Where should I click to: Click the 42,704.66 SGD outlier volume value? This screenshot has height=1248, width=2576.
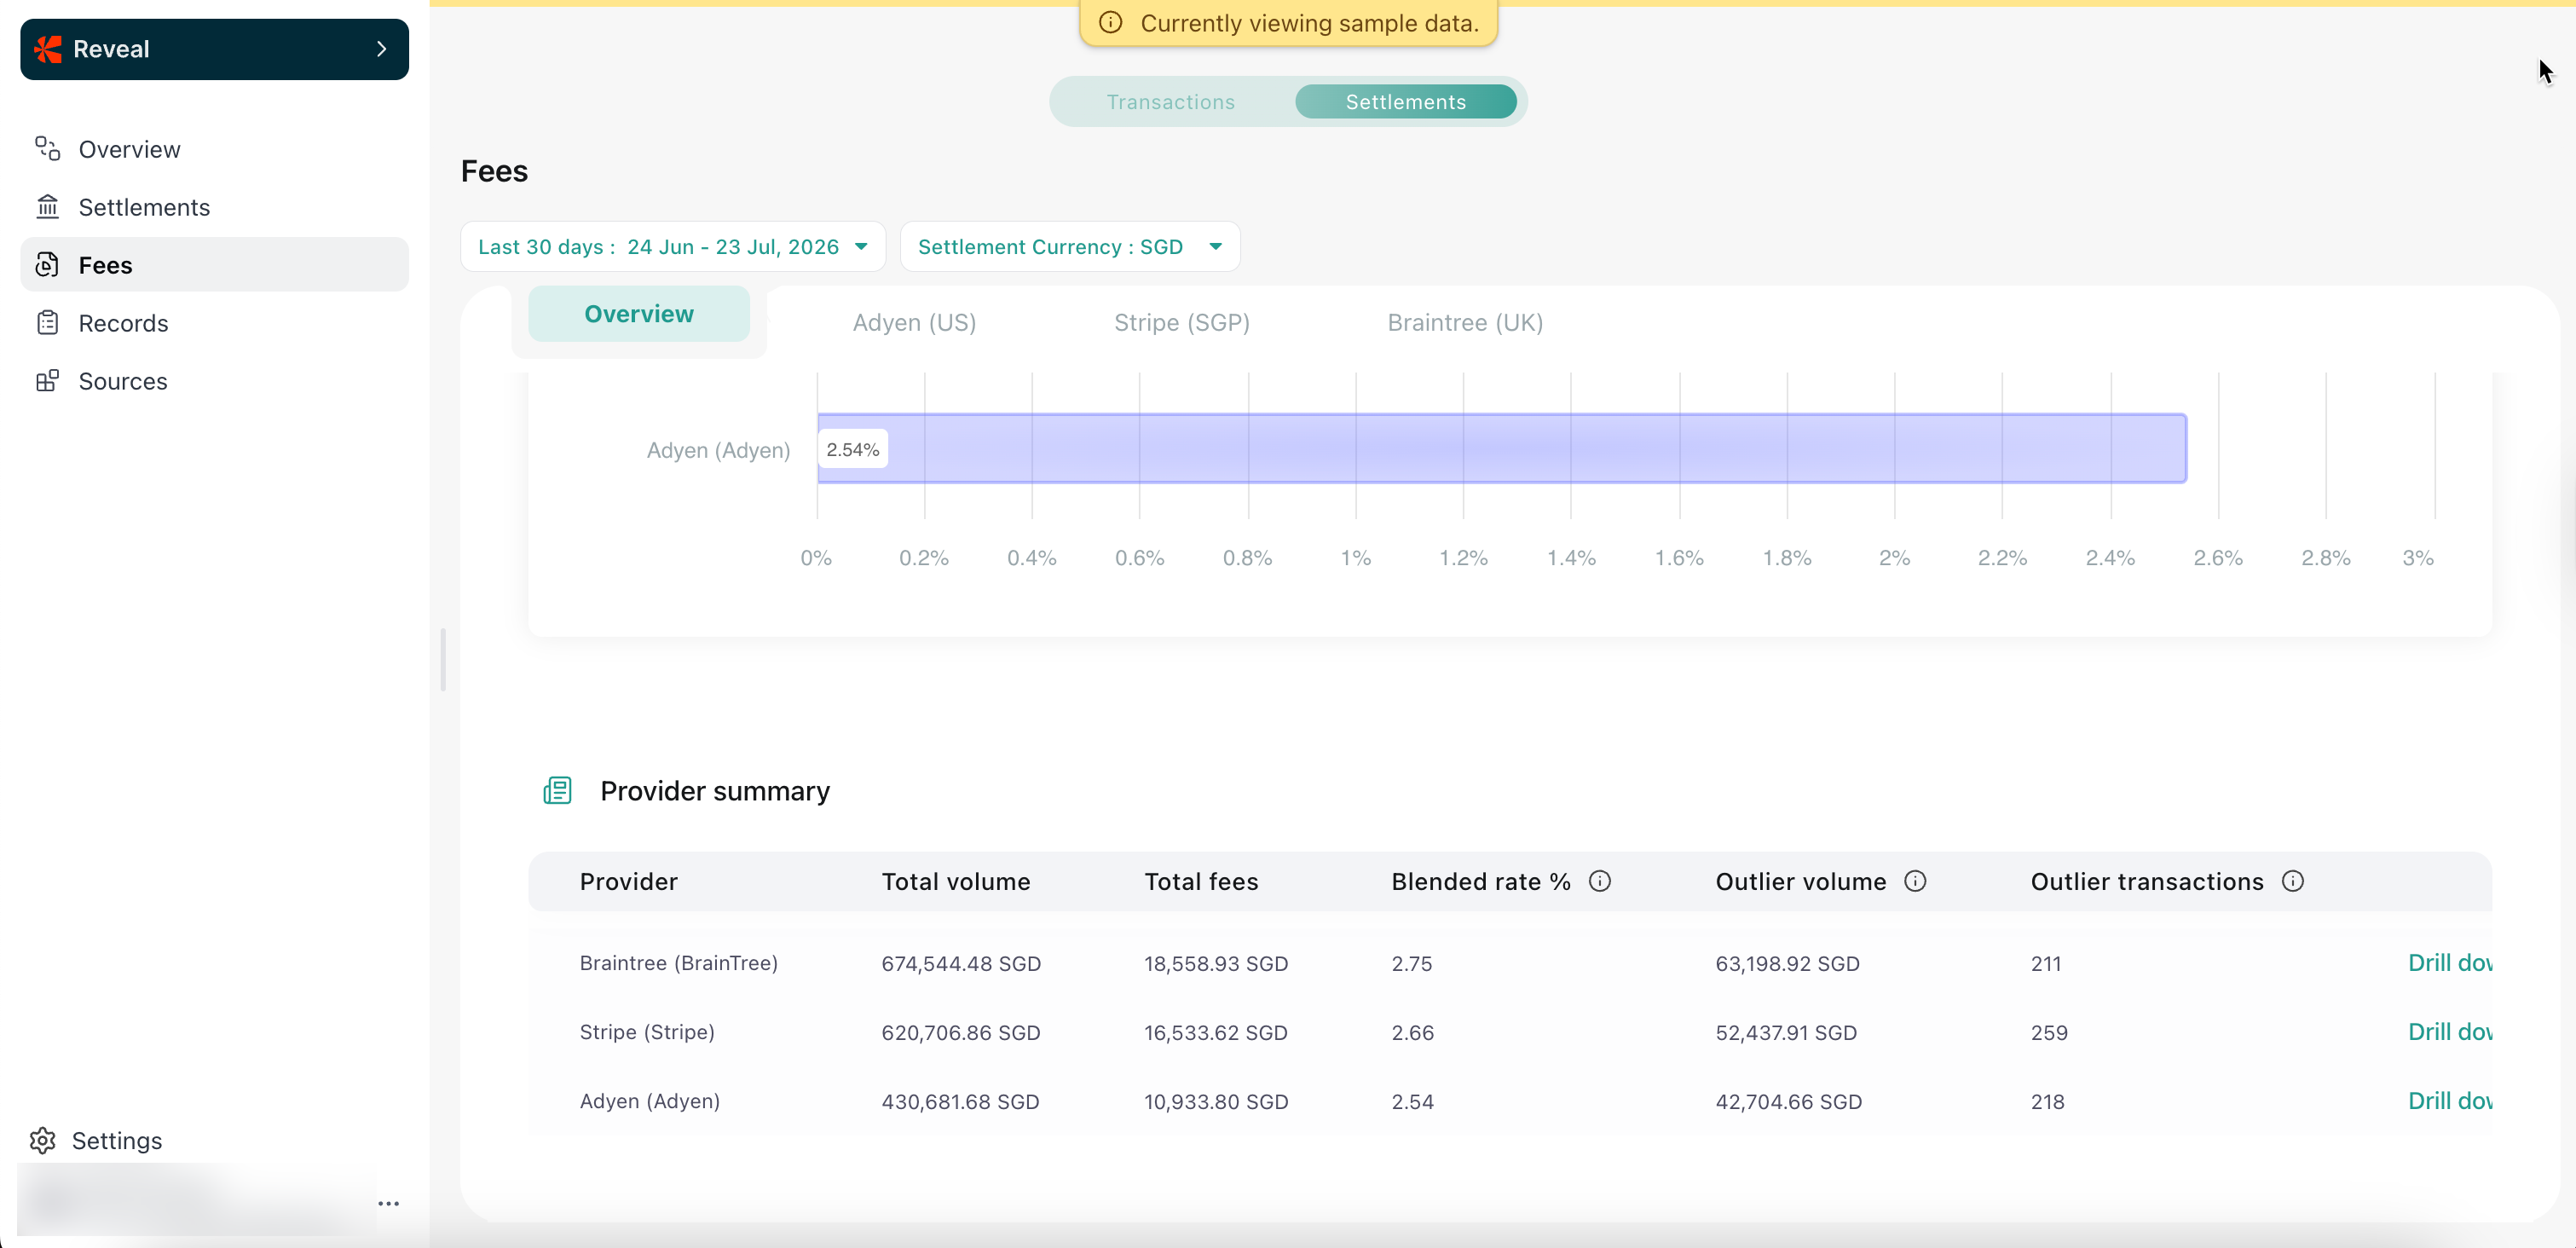point(1788,1102)
